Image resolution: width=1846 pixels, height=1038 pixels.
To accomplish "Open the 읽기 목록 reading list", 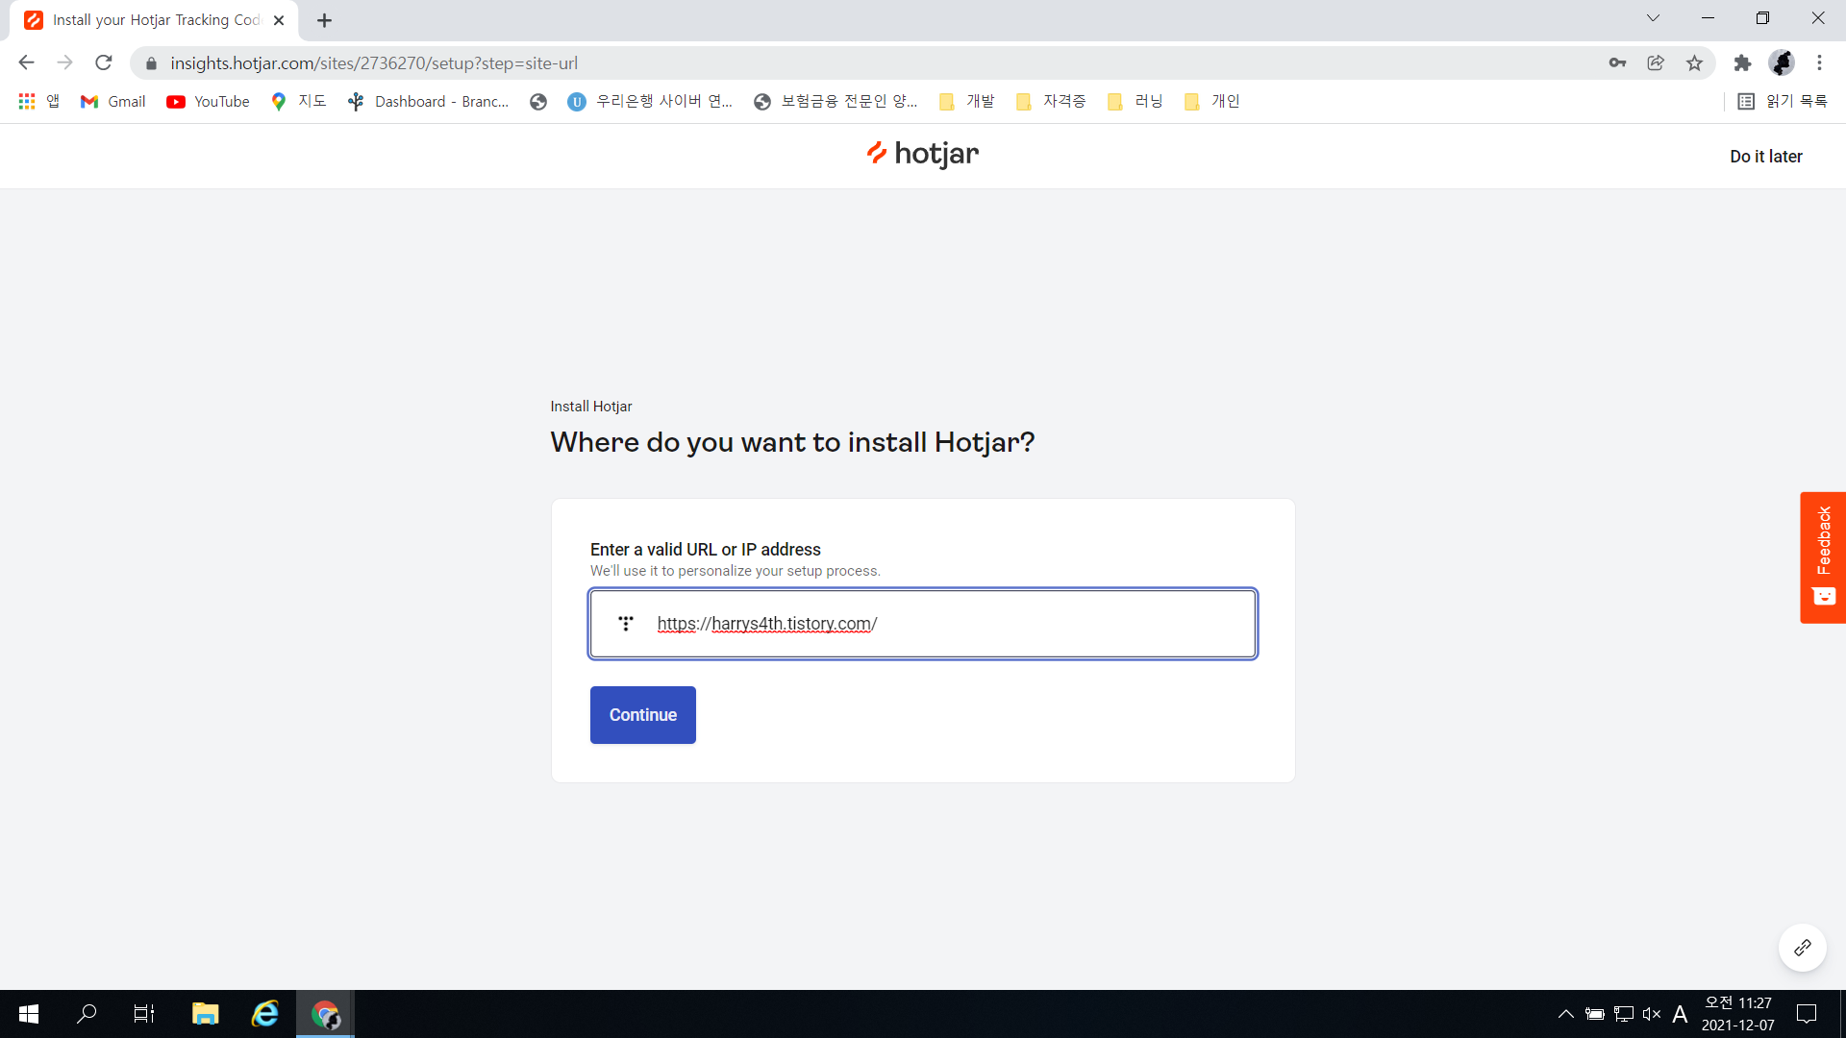I will pos(1783,102).
